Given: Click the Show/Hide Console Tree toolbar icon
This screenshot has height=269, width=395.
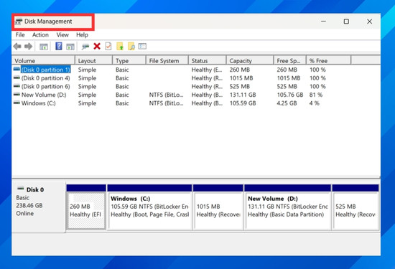Looking at the screenshot, I should tap(44, 47).
